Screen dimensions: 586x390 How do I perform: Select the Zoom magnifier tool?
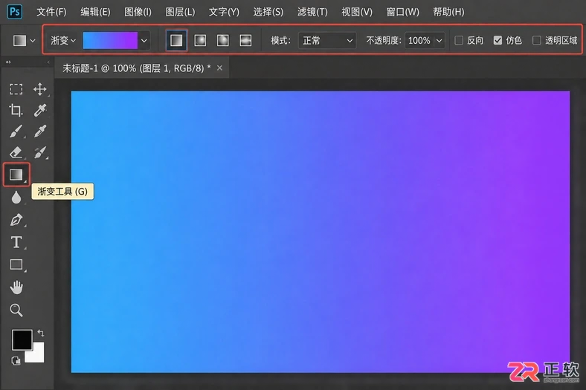[x=16, y=310]
